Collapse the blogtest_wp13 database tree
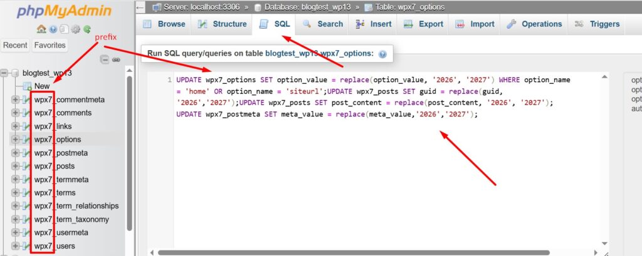 coord(4,73)
